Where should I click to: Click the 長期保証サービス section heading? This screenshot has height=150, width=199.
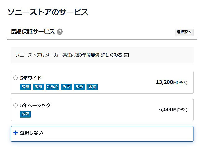(x=33, y=32)
